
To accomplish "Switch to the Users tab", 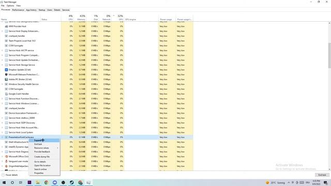I will pos(50,10).
